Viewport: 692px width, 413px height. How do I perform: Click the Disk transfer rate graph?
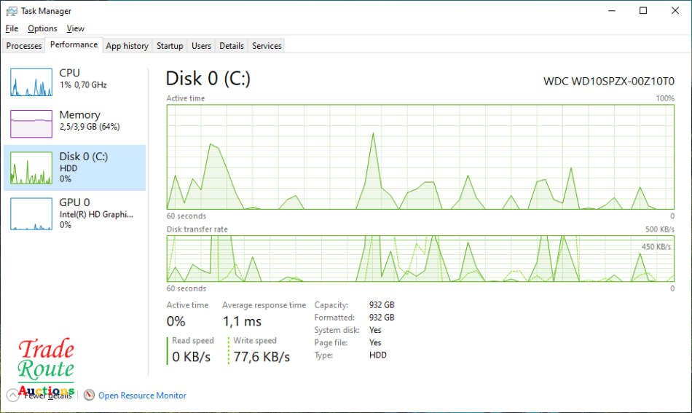pos(420,259)
